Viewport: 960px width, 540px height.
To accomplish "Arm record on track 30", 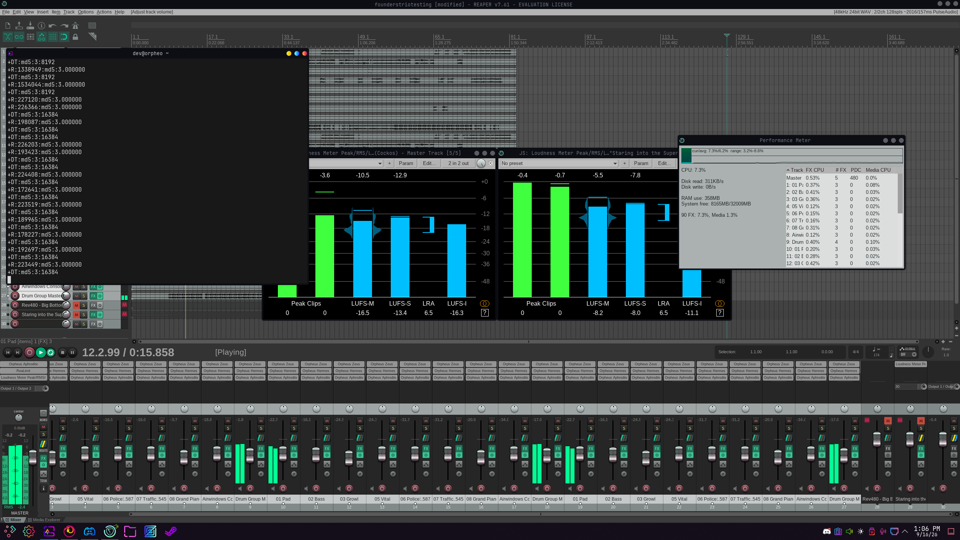I will [x=15, y=324].
